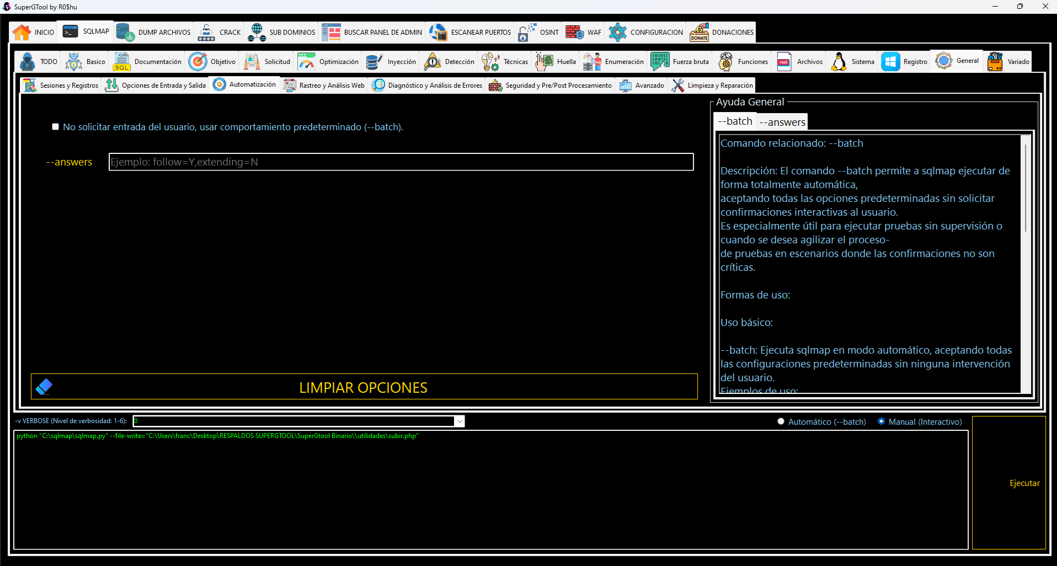Click the DONACIONES donate icon
1057x566 pixels.
[x=699, y=32]
